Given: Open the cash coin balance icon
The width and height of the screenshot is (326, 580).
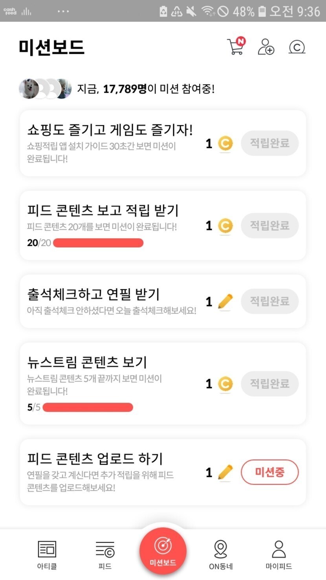Looking at the screenshot, I should point(297,47).
